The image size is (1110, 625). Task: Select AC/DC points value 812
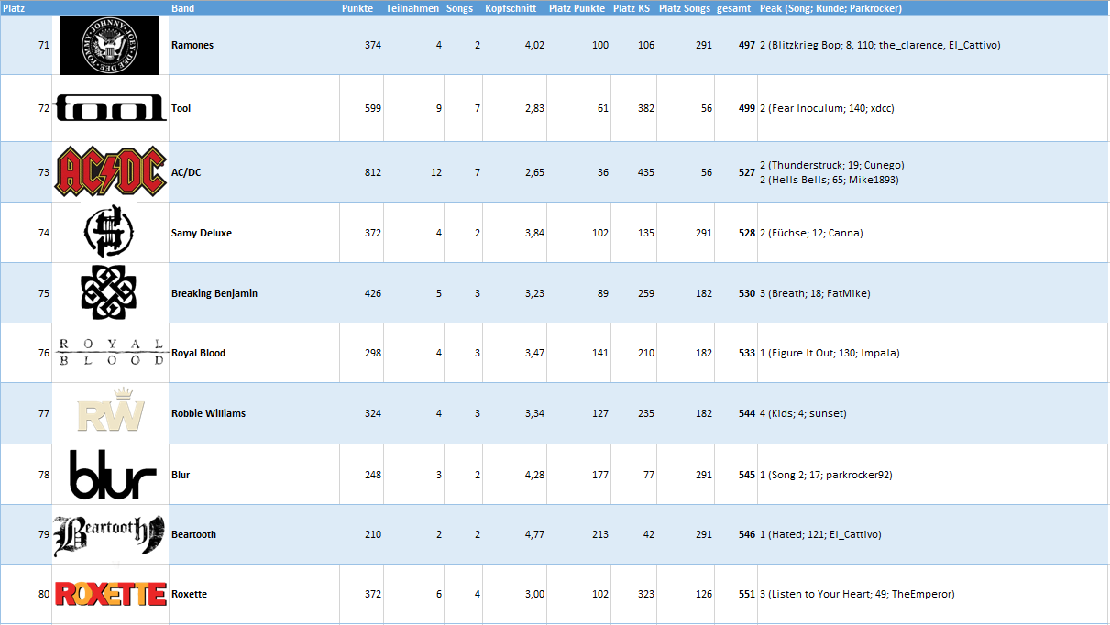372,172
